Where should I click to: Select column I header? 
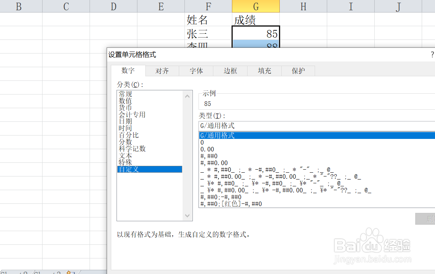pyautogui.click(x=351, y=6)
